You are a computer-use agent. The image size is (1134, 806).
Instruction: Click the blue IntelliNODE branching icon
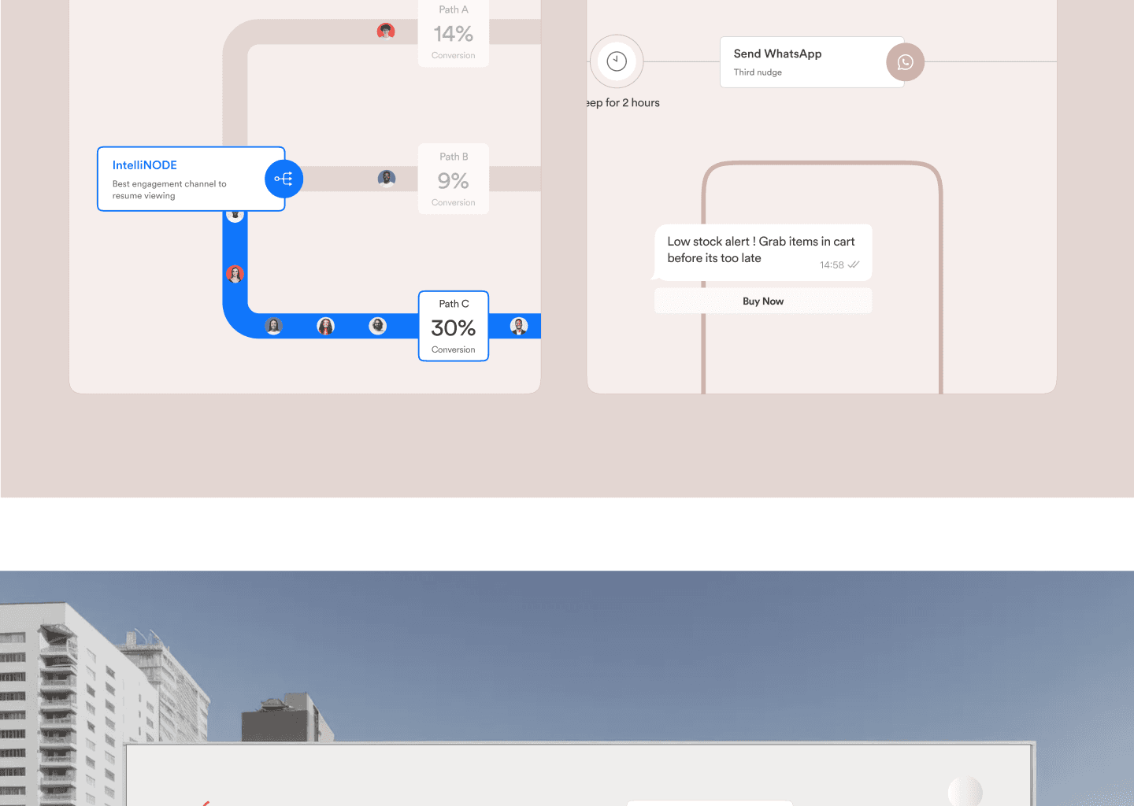(x=283, y=179)
